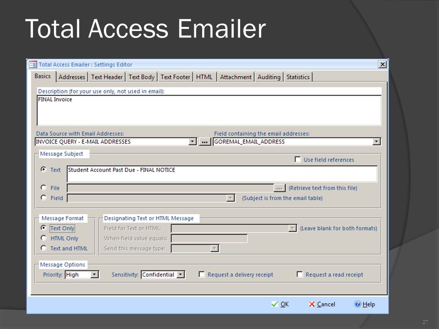Click INVOICE QUERY - E-MAIL ADDRESSES value

[x=83, y=142]
